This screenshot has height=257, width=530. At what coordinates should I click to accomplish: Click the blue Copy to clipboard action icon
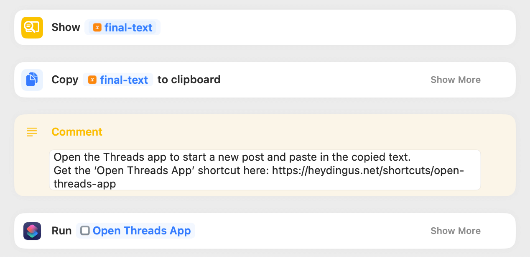click(32, 80)
